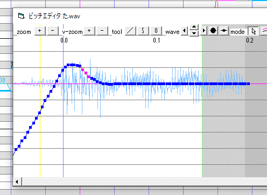Select the S-curve tool

click(143, 31)
